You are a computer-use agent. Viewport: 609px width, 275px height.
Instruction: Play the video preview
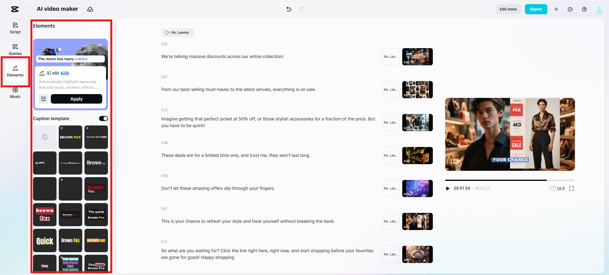coord(448,189)
